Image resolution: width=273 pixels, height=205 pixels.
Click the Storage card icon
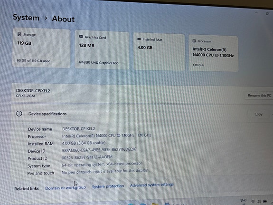point(19,34)
